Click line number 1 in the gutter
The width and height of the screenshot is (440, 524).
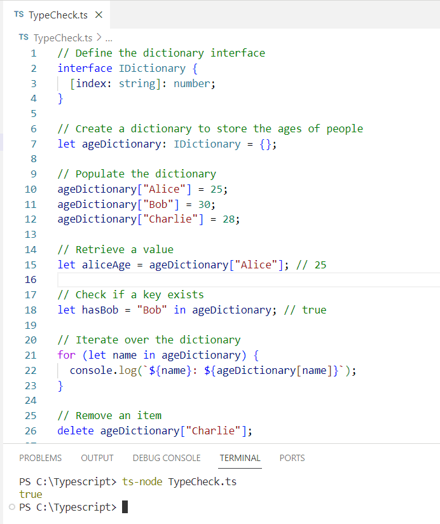(34, 53)
